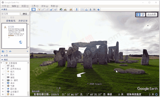Tick the 照片 layer checkbox

(6, 74)
